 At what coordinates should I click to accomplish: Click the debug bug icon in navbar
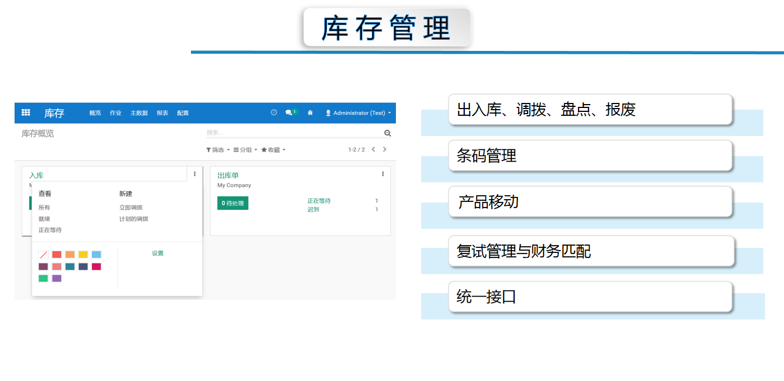310,113
